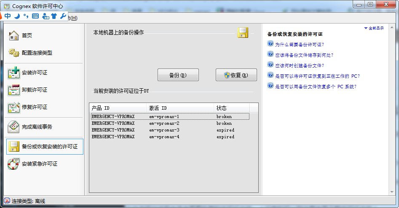This screenshot has width=399, height=208.
Task: Click help icon beside 是否可以将许可证恢复到正在工作的 PC
Action: [x=270, y=75]
